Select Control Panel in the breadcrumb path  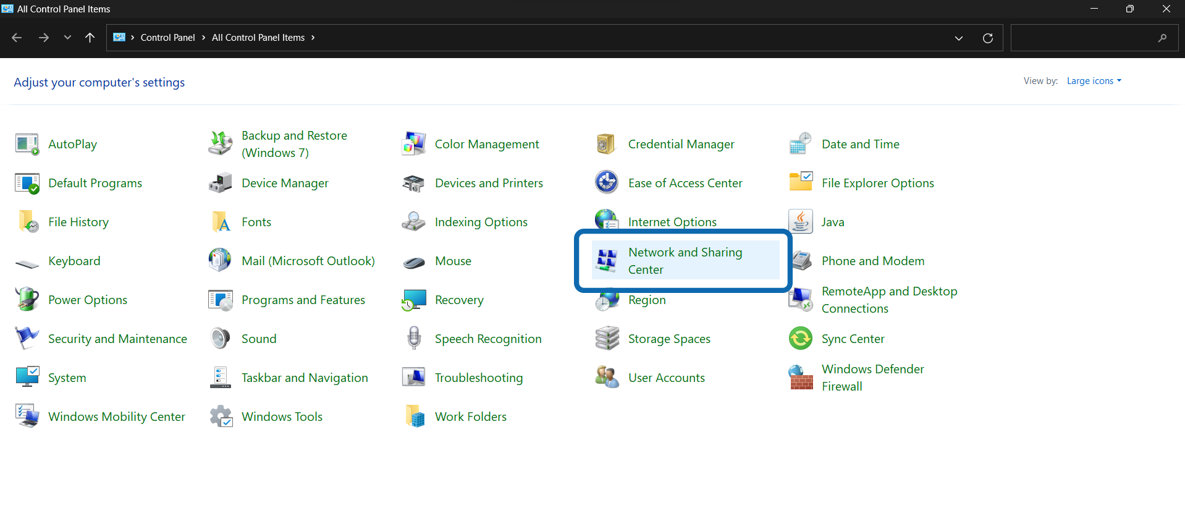pyautogui.click(x=167, y=38)
